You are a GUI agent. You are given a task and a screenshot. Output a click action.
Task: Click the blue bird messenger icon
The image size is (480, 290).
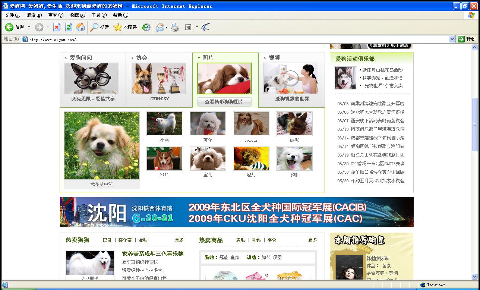(205, 27)
